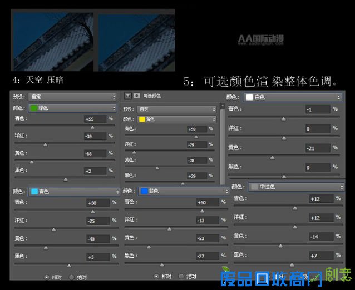Viewport: 355px width, 290px height.
Task: Click the yellow color swatch in 黄色 selector
Action: click(142, 119)
